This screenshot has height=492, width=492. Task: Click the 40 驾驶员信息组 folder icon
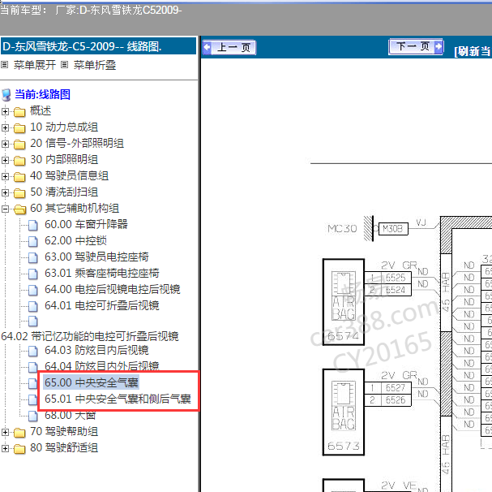(x=19, y=177)
